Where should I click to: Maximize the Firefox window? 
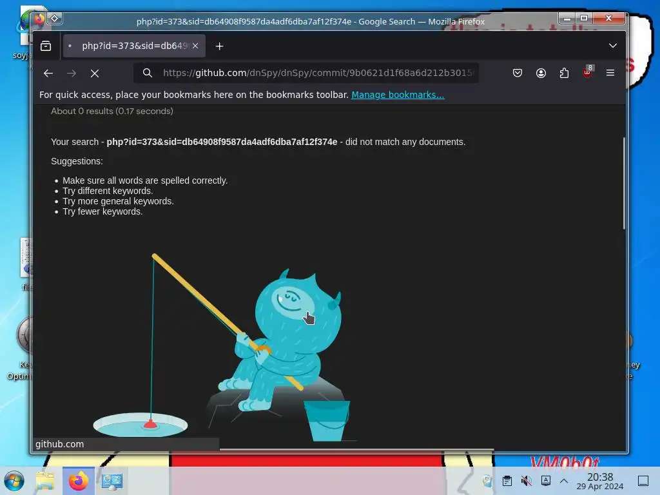pos(584,19)
